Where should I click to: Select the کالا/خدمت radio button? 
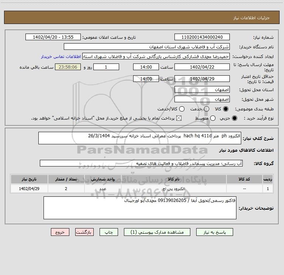(x=182, y=109)
